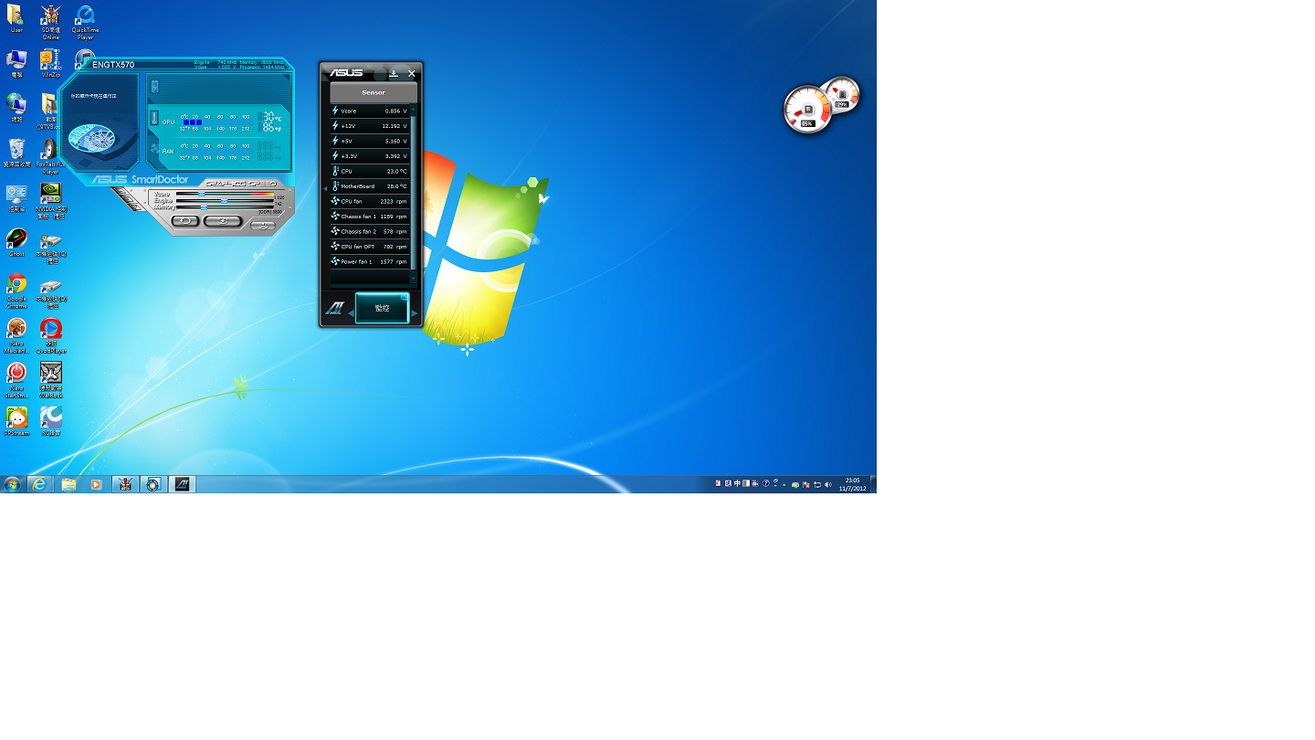Viewport: 1315px width, 740px height.
Task: Click the voltage battery icon in SmartDoctor
Action: [x=154, y=87]
